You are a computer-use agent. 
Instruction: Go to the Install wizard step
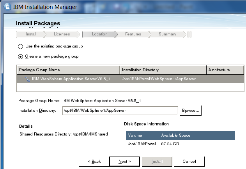click(31, 34)
